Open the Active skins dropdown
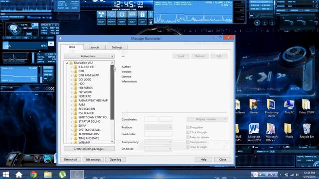Image resolution: width=319 pixels, height=179 pixels. tap(89, 56)
